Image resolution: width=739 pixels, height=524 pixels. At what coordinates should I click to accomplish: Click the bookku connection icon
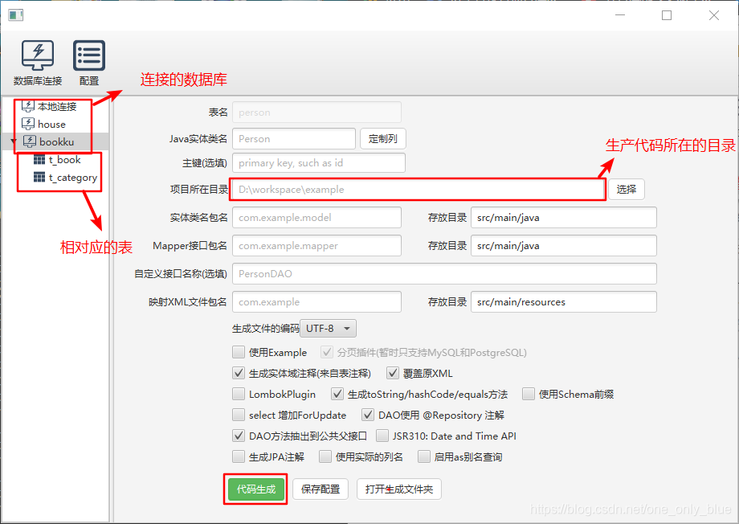coord(30,141)
